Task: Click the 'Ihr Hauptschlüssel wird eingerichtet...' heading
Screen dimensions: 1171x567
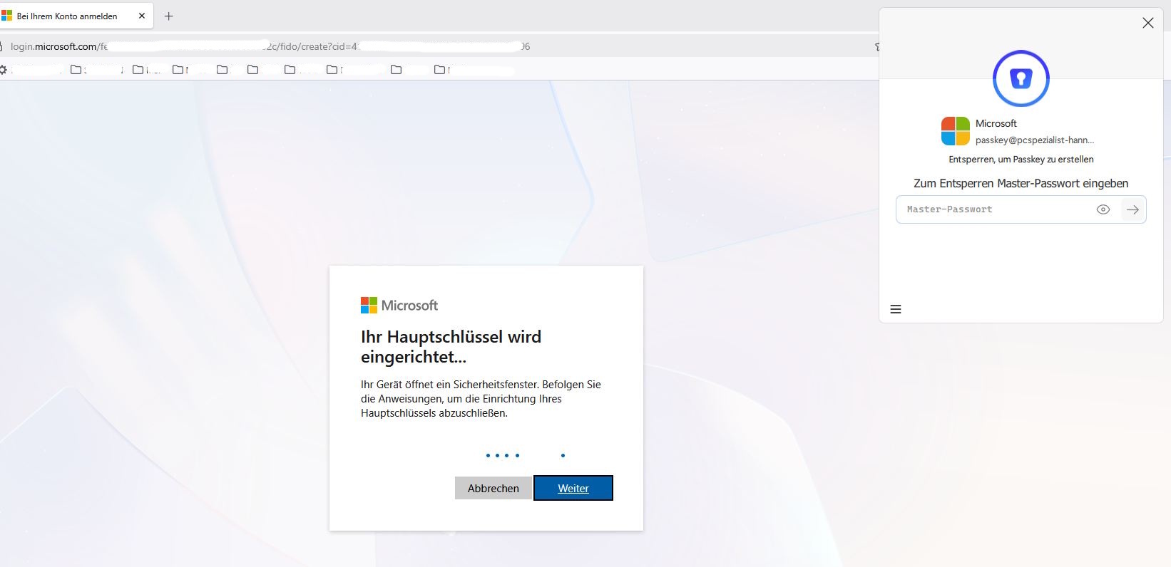Action: (x=451, y=346)
